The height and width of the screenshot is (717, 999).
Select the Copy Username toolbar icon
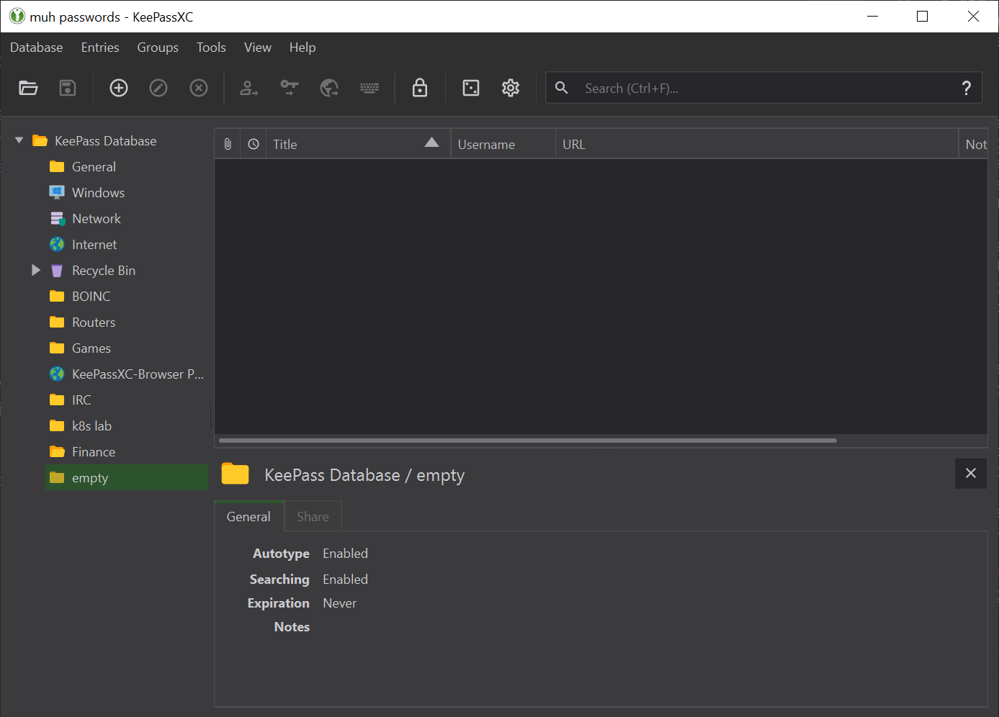point(248,87)
